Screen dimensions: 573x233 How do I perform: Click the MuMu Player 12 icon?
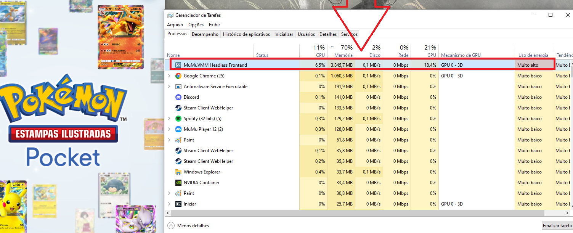click(178, 129)
